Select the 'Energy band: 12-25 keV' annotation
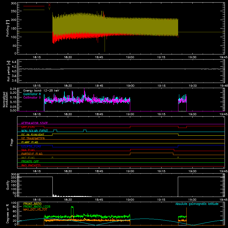 tap(41, 91)
